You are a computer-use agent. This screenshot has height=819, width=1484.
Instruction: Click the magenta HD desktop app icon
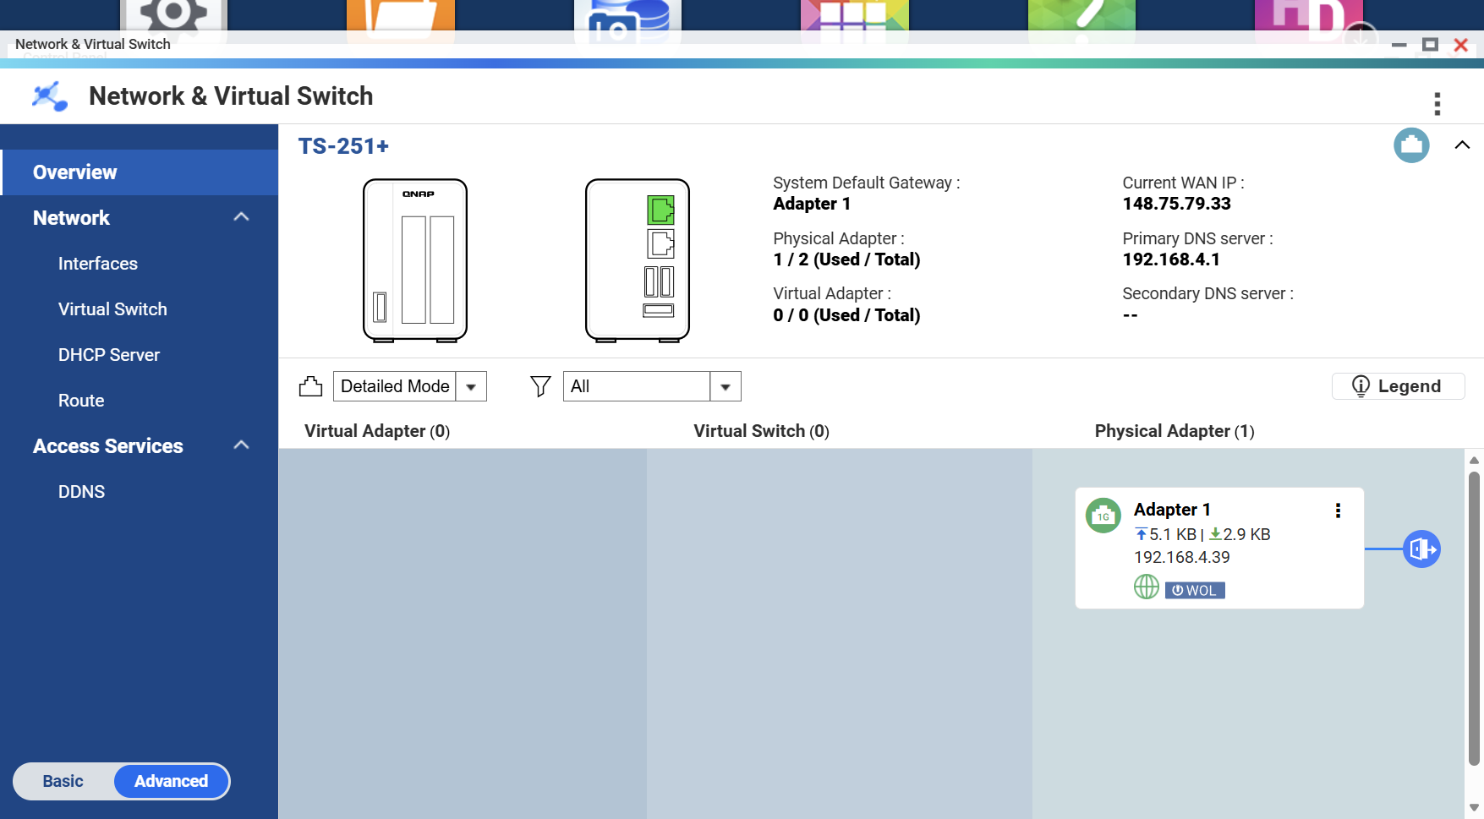click(x=1309, y=15)
